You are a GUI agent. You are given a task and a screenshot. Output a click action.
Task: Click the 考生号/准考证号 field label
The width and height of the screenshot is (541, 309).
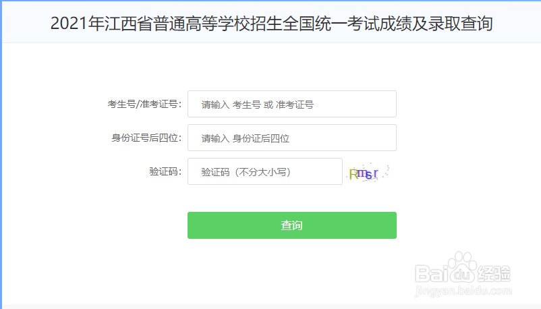[x=144, y=104]
